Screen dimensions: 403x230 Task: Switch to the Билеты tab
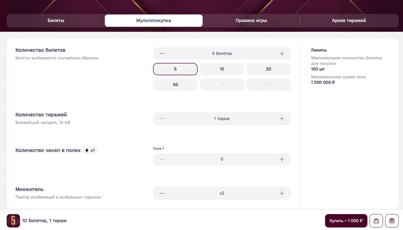click(56, 21)
